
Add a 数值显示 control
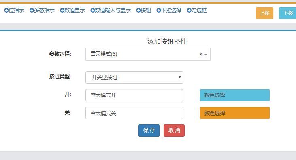(72, 10)
